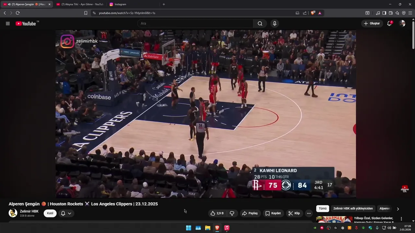Open YouTube notifications bell with badge

(x=389, y=23)
